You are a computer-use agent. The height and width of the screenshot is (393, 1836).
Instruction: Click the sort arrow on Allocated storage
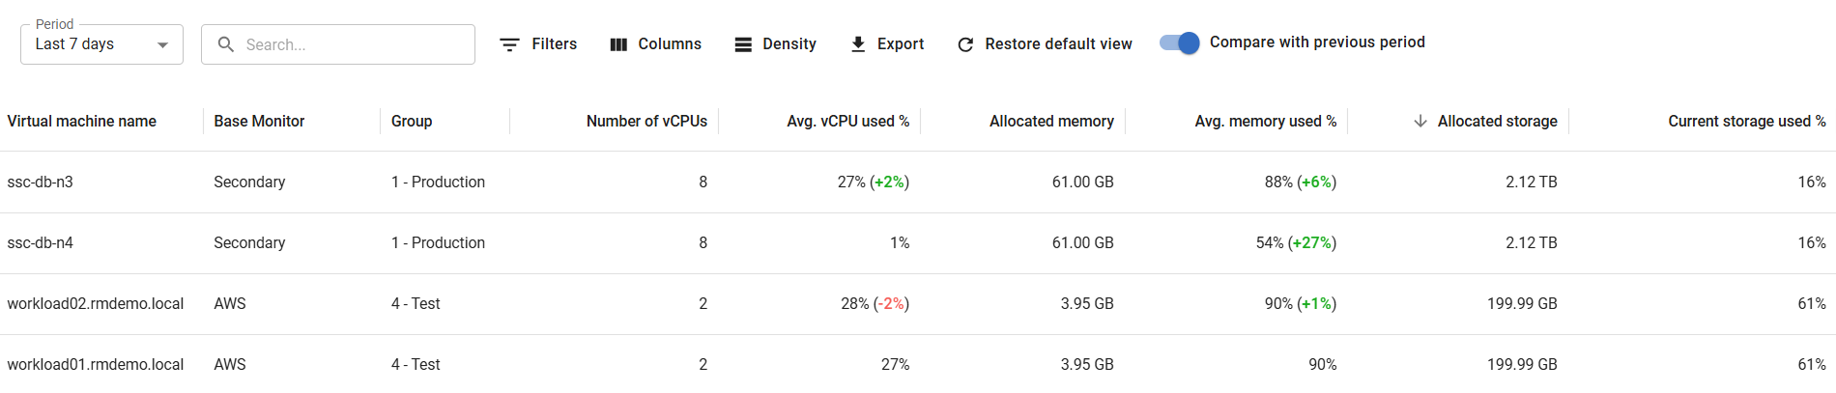coord(1420,121)
